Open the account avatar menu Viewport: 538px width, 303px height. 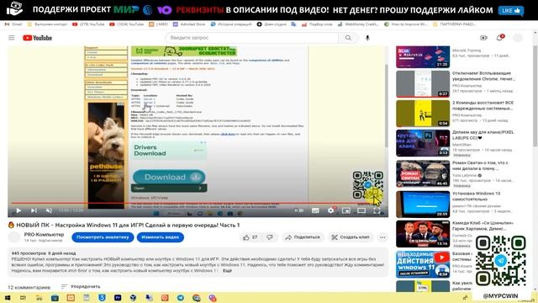click(518, 38)
